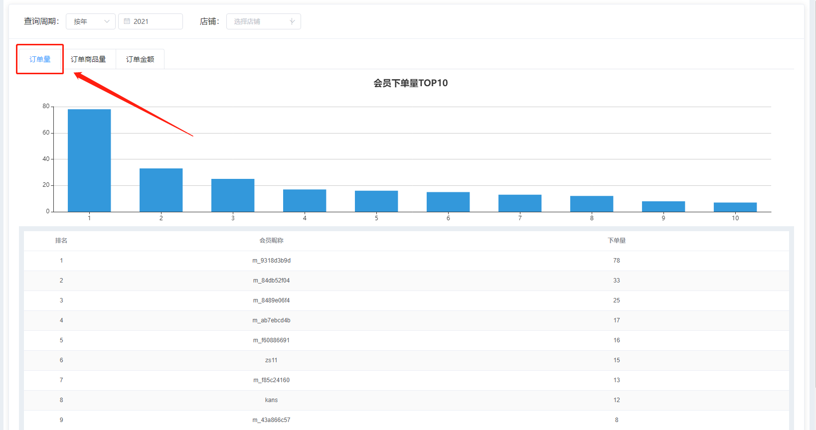Click the chevron icon in 按年 selector
This screenshot has width=816, height=430.
click(x=107, y=21)
